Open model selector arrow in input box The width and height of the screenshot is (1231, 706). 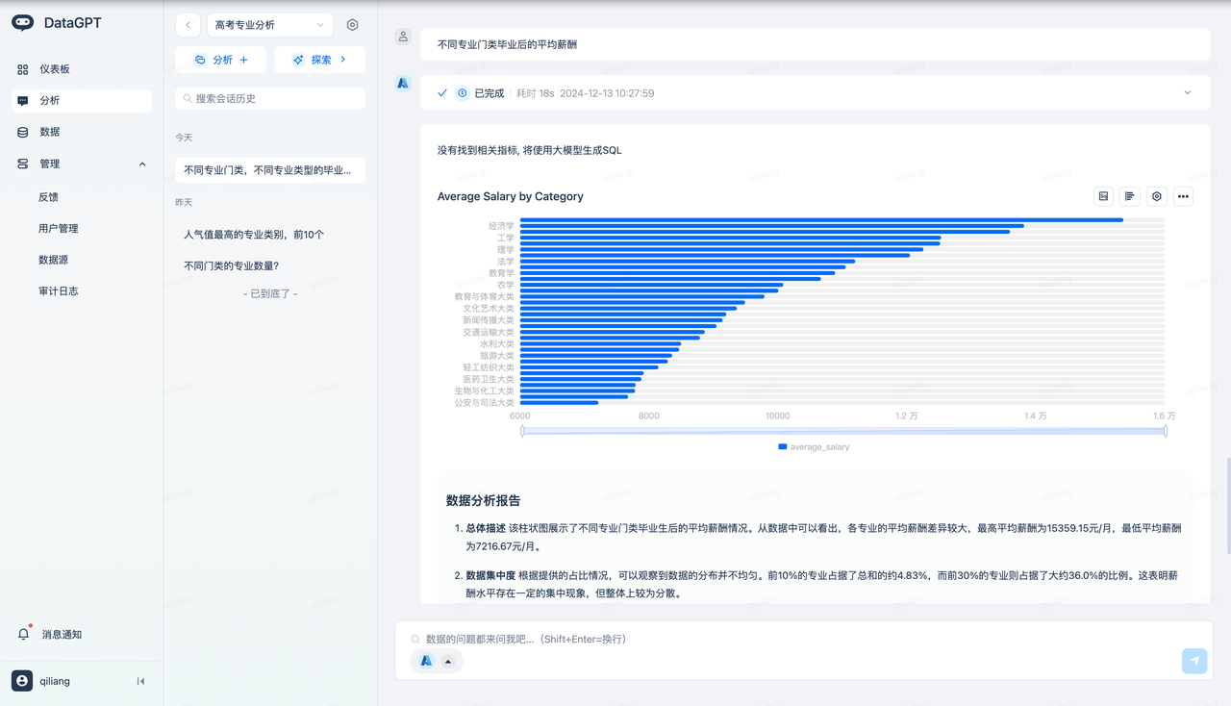447,661
